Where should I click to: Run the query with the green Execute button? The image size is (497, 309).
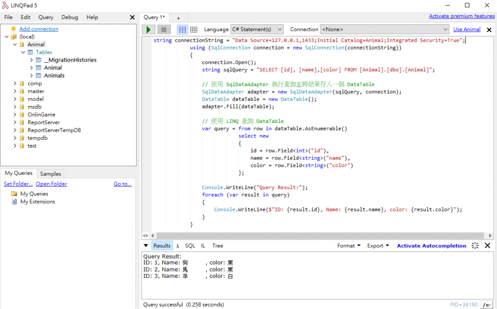pyautogui.click(x=149, y=30)
